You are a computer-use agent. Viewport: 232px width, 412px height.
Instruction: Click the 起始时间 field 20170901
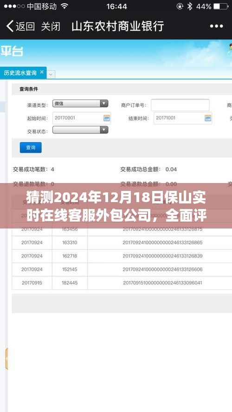point(82,118)
